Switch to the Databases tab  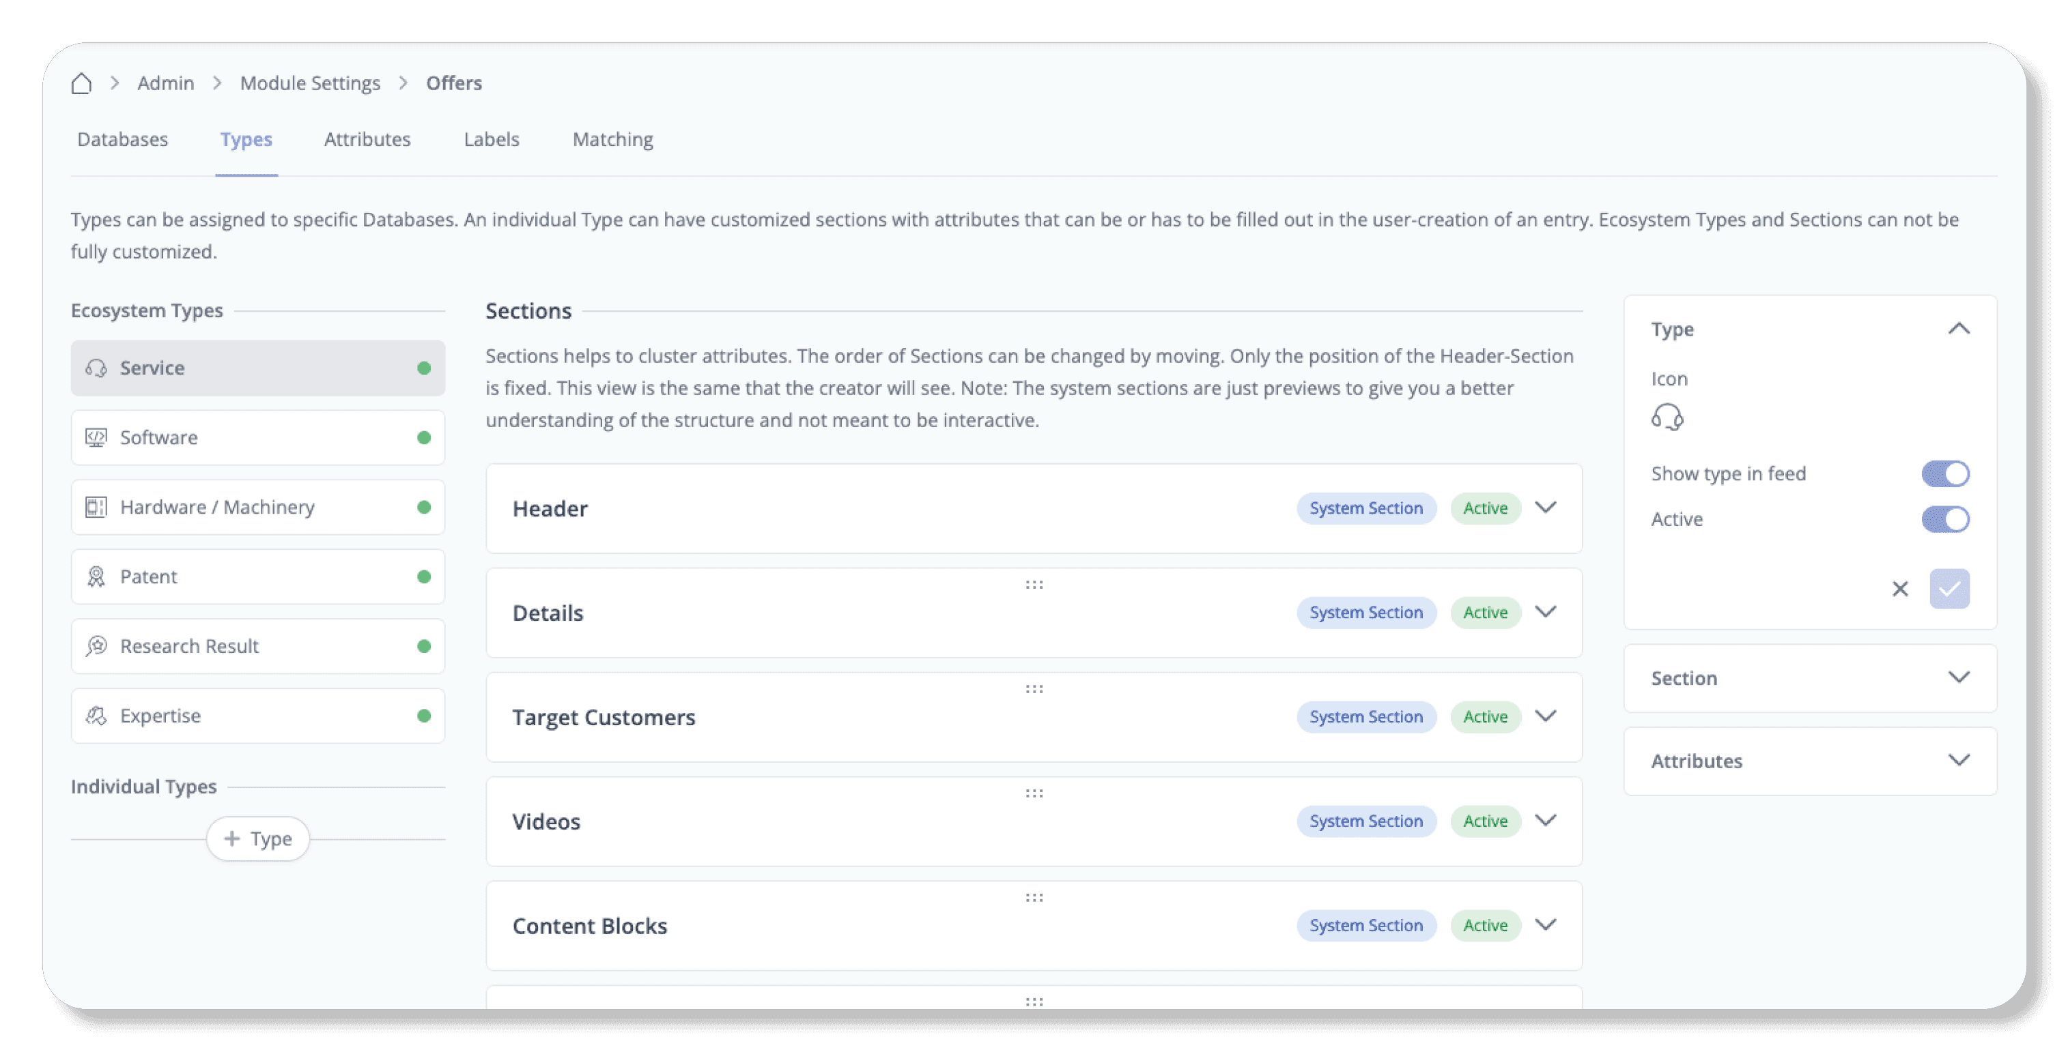pos(123,140)
